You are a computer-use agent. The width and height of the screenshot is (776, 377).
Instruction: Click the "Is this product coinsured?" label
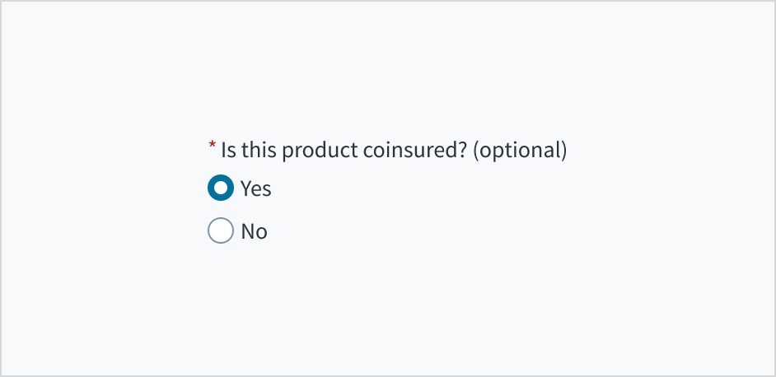344,151
